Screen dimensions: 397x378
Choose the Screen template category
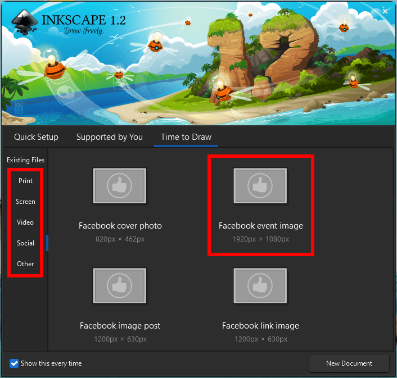pyautogui.click(x=25, y=202)
